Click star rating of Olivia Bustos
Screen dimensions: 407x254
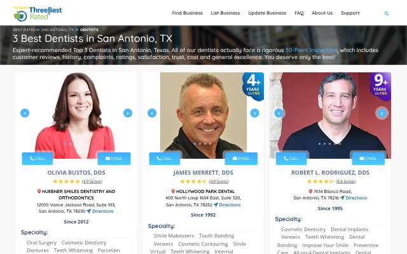66,182
